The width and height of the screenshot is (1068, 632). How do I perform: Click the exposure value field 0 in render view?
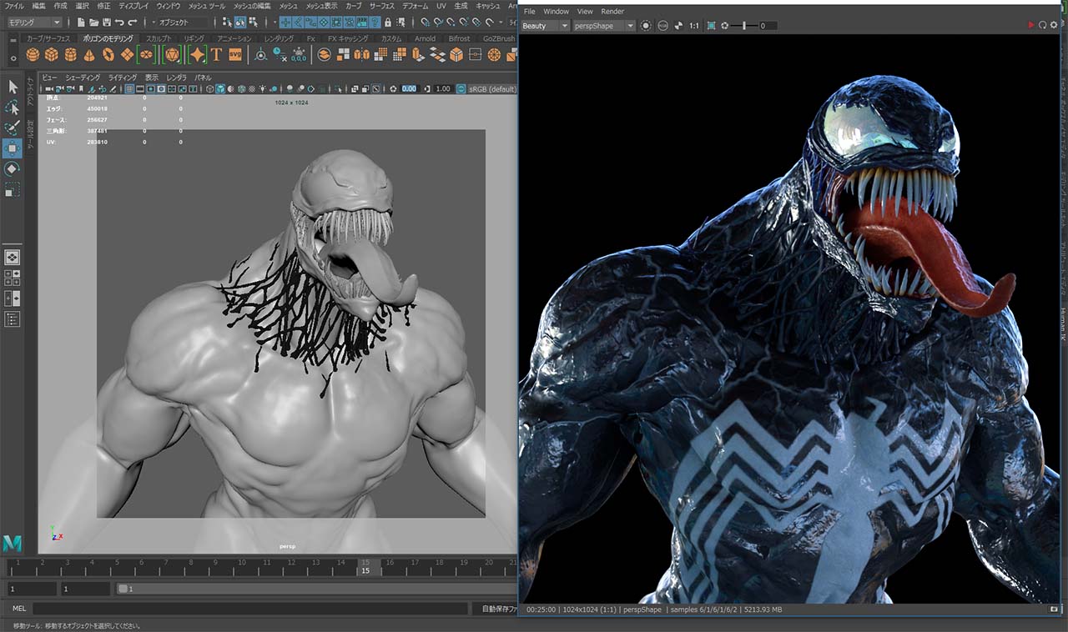pos(767,26)
